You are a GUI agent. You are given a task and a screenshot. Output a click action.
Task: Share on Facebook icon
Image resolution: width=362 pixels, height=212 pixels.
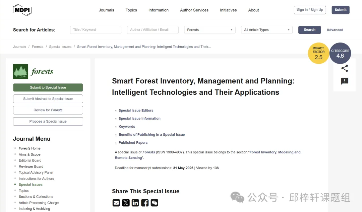[145, 203]
